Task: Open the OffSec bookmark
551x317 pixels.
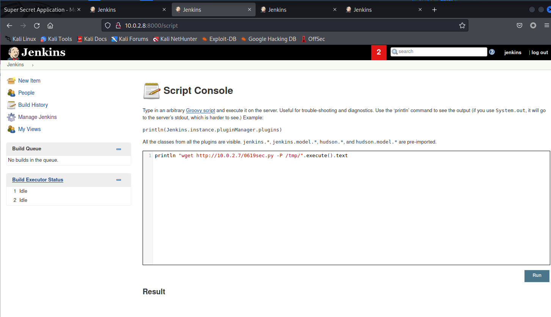Action: 313,39
